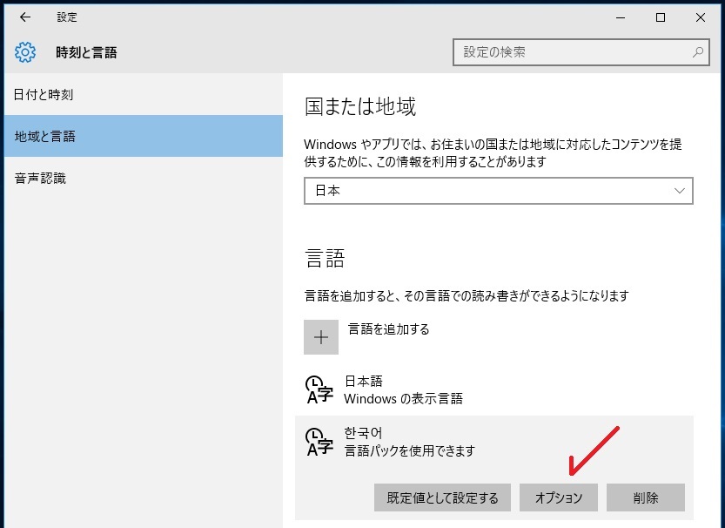Click the 設定の検索 search field
The image size is (725, 528).
point(581,52)
